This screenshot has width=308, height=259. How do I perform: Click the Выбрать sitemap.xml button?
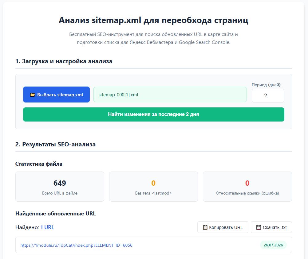[x=56, y=95]
